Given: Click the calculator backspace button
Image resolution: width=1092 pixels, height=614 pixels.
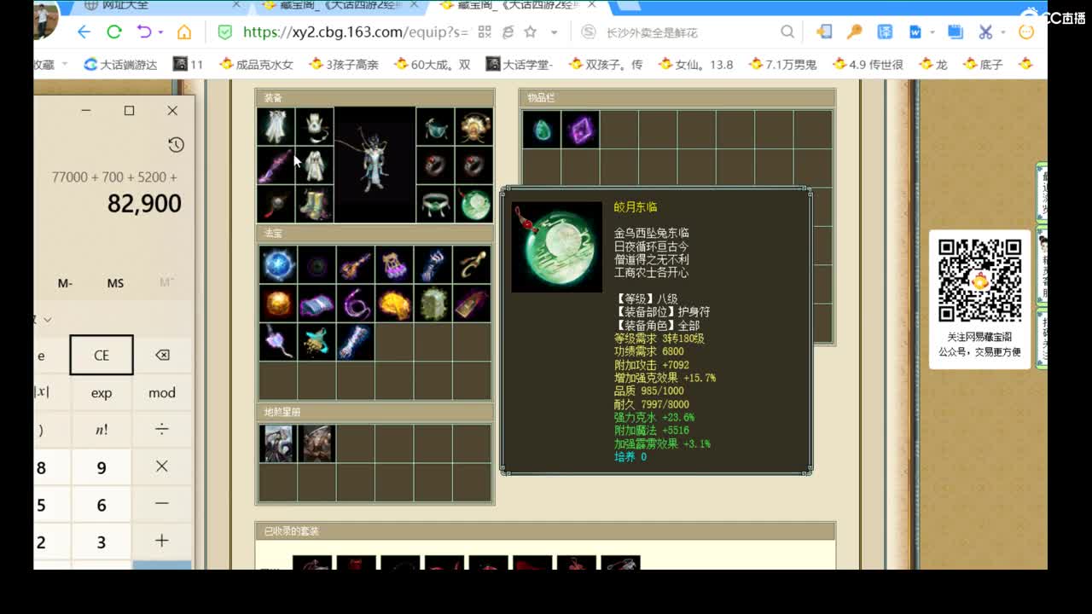Looking at the screenshot, I should tap(162, 355).
